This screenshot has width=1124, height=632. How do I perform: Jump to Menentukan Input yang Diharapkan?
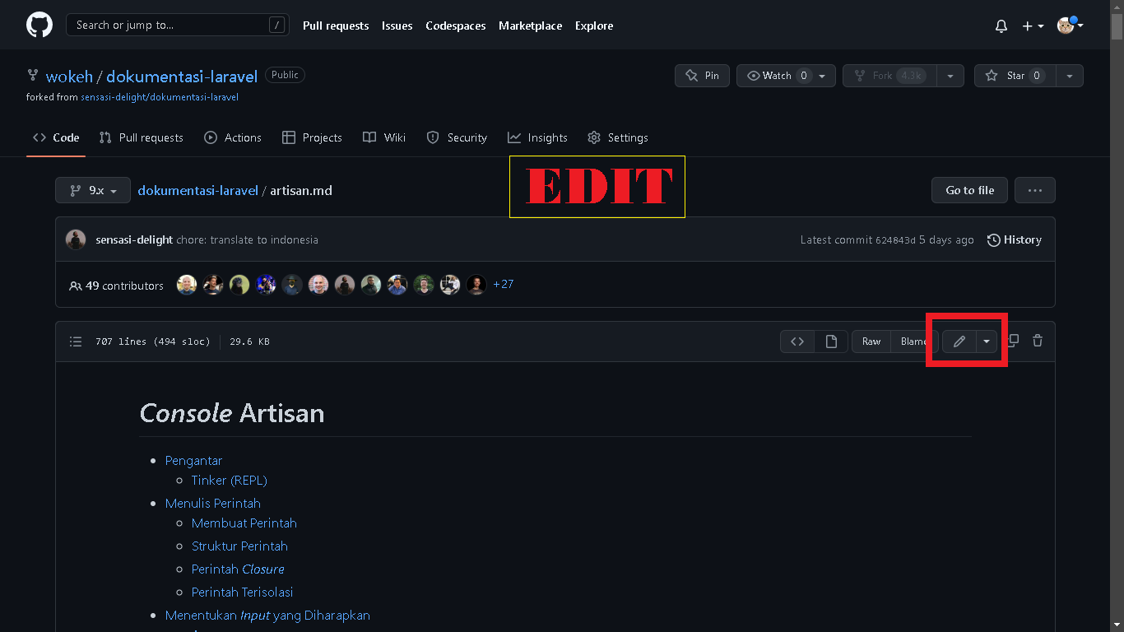pos(267,615)
